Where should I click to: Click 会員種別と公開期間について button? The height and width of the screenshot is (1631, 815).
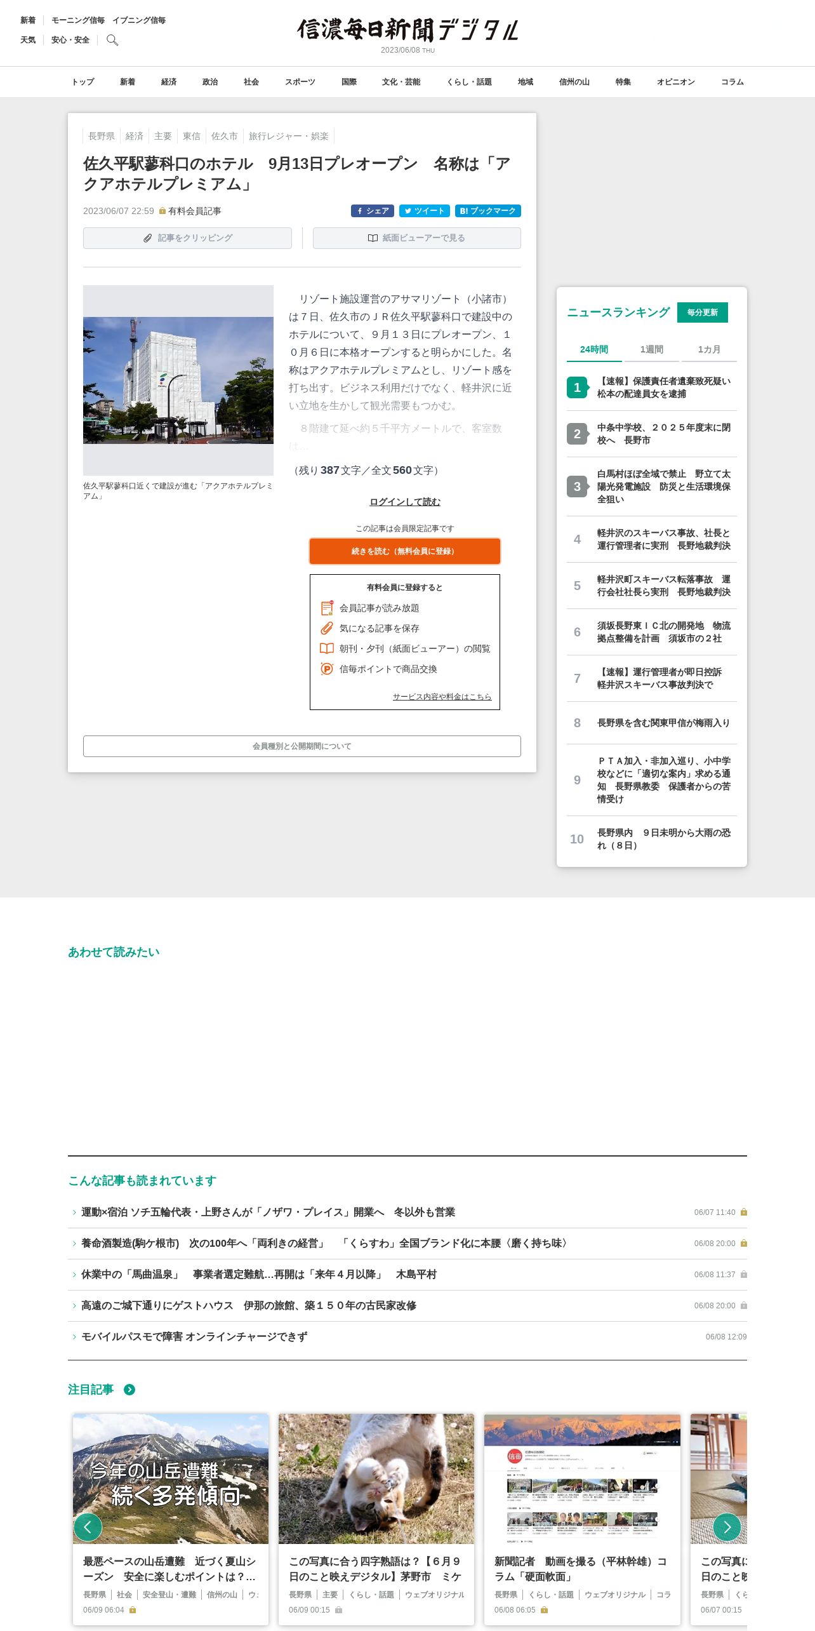click(x=302, y=746)
